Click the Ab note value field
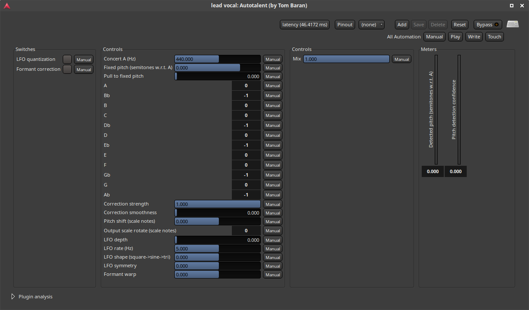The height and width of the screenshot is (310, 529). click(x=246, y=195)
